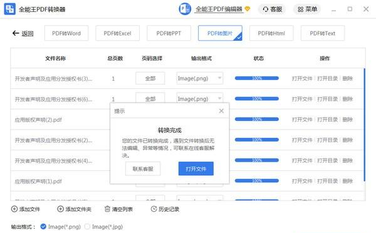376x233 pixels.
Task: Expand the first row Image(.png) dropdown
Action: [x=220, y=78]
